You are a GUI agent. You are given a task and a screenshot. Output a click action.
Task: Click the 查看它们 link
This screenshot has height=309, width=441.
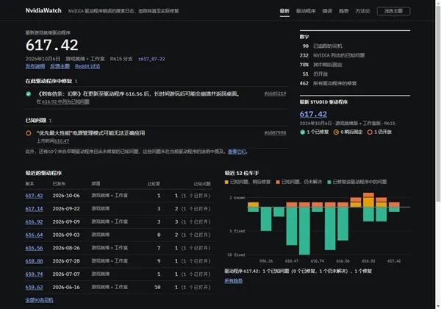[x=237, y=152]
